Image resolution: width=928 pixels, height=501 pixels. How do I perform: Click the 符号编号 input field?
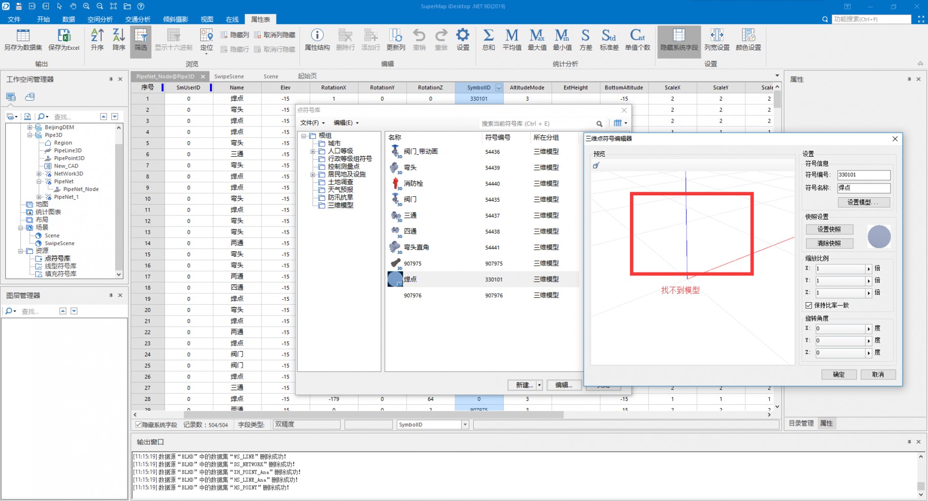pos(864,175)
